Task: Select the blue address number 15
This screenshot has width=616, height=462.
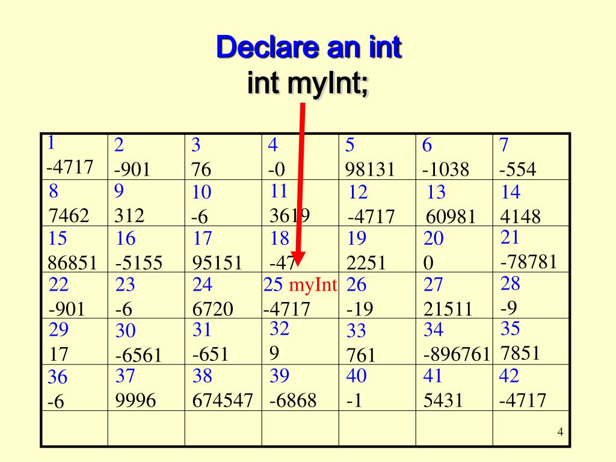Action: coord(57,238)
